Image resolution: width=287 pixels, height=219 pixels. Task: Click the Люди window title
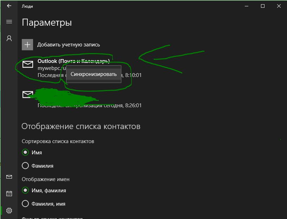(27, 6)
